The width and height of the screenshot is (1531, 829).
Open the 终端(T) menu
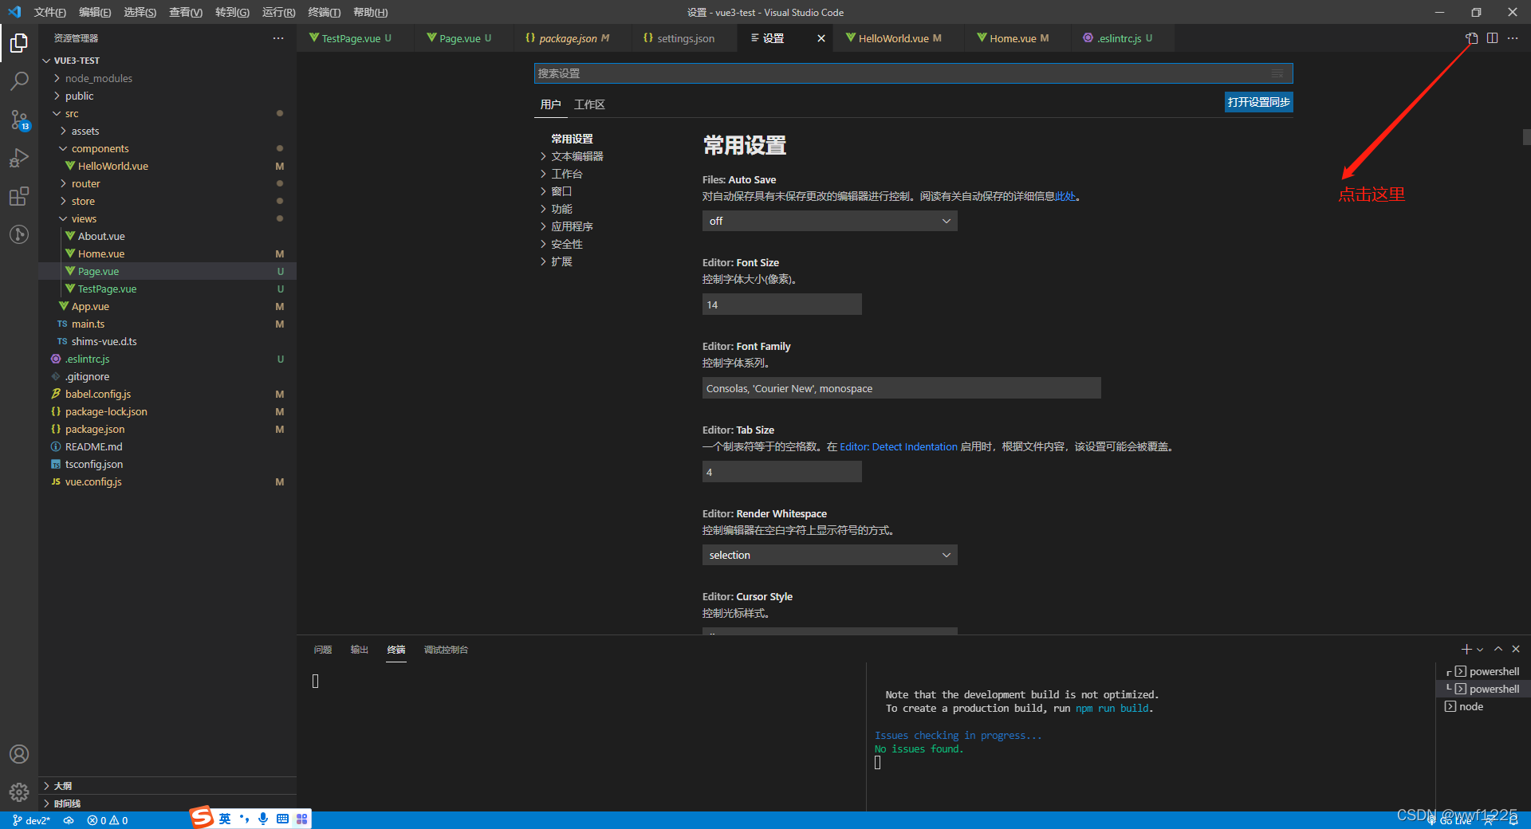[x=324, y=12]
